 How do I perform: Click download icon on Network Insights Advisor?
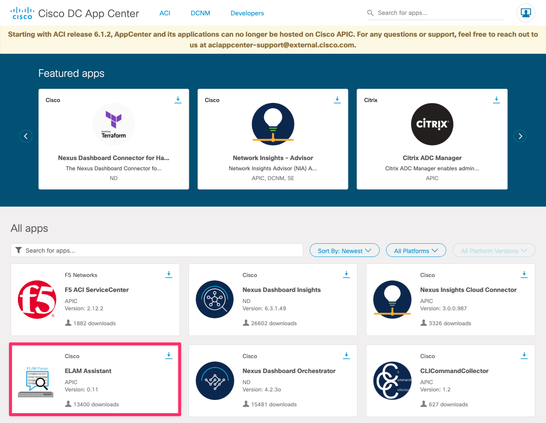tap(337, 99)
